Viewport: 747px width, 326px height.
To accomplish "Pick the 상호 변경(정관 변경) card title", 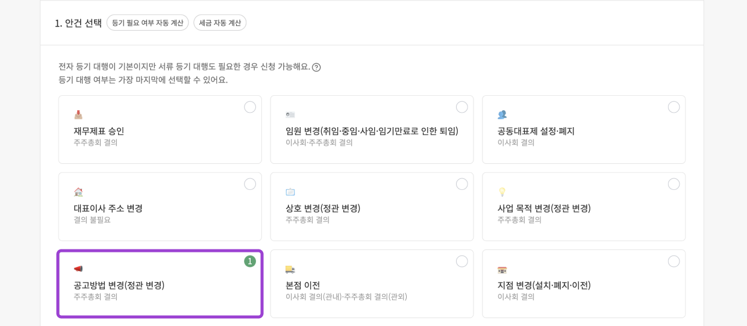I will [323, 208].
